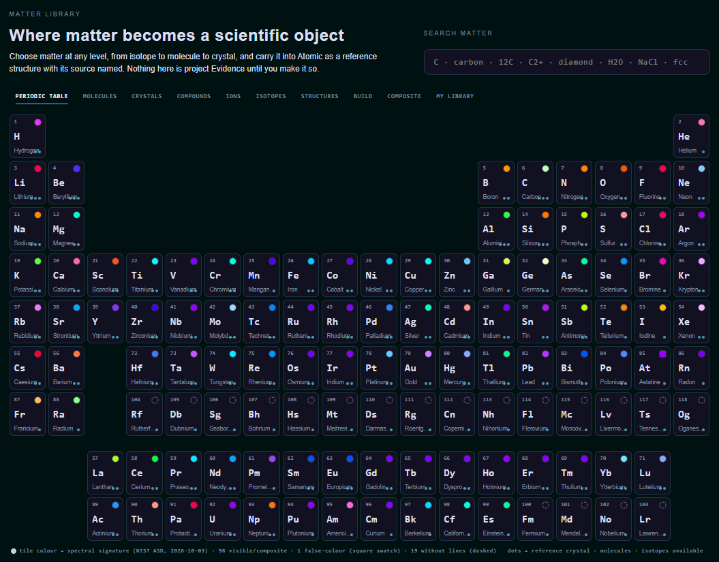Select the Boron element tile
The image size is (719, 562).
(x=495, y=183)
